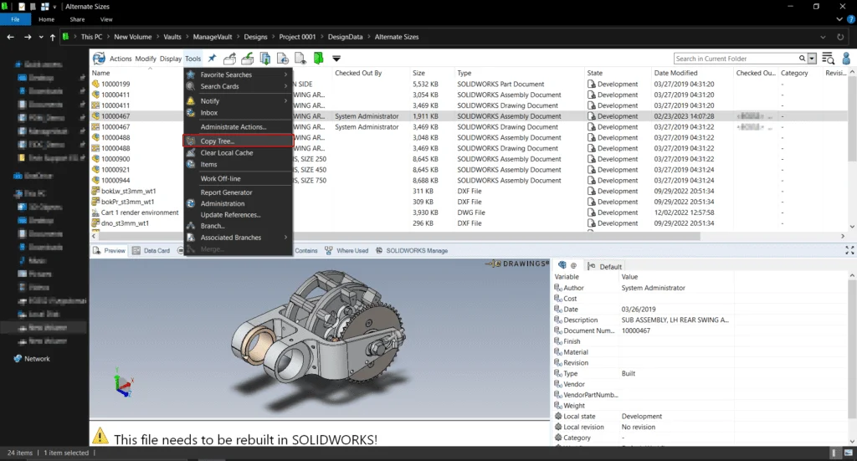Screen dimensions: 857x461
Task: Open the Share ribbon tab
Action: pos(77,19)
